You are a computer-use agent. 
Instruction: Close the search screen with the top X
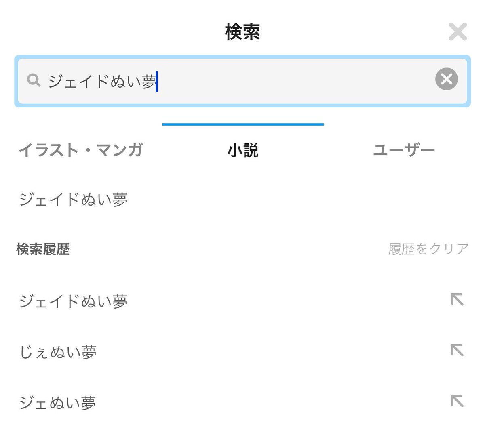point(458,32)
